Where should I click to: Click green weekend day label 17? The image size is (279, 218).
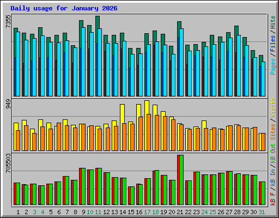[147, 212]
